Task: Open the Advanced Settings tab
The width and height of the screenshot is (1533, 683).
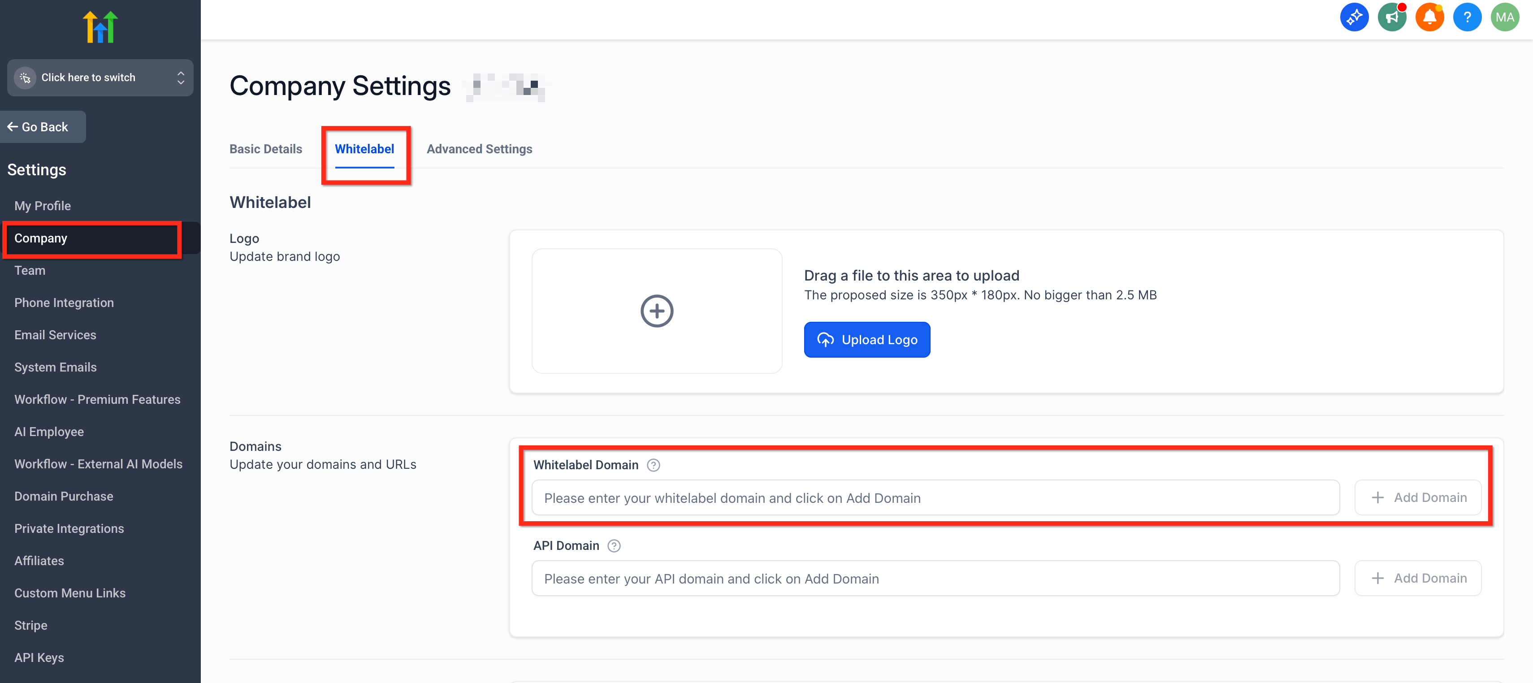Action: tap(479, 149)
